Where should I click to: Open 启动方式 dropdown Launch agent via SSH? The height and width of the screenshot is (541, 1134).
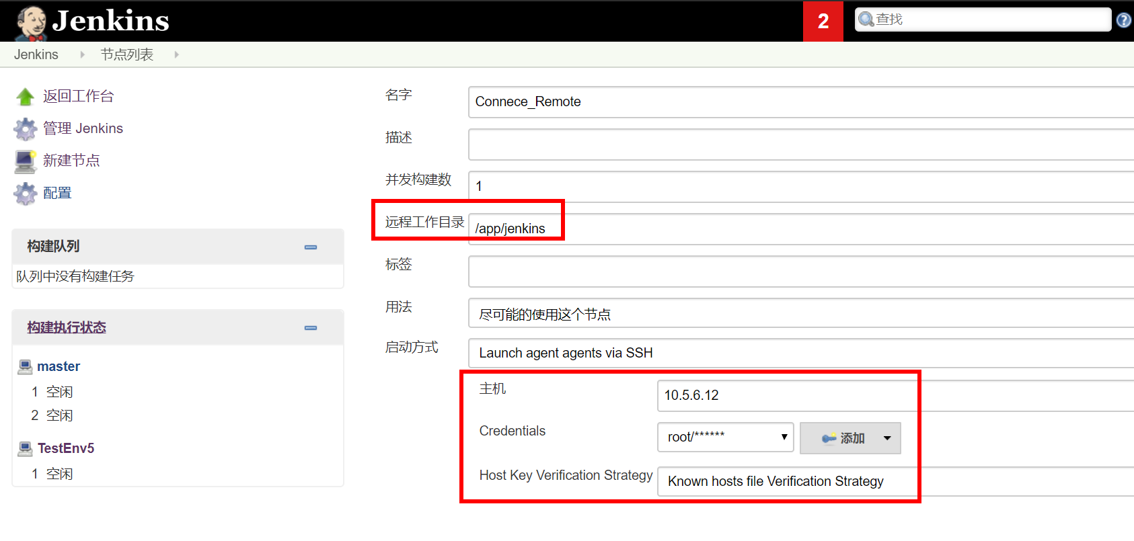pyautogui.click(x=801, y=353)
